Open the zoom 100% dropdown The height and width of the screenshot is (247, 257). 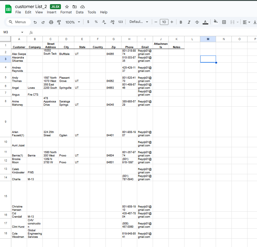(73, 22)
